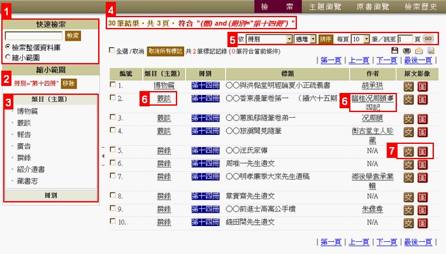Screen dimensions: 446x254
Task: Go to 下一頁 link at top
Action: pyautogui.click(x=387, y=60)
